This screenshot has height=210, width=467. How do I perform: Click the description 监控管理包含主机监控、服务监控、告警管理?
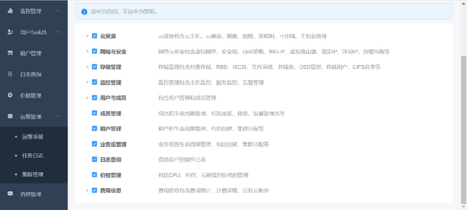point(211,83)
